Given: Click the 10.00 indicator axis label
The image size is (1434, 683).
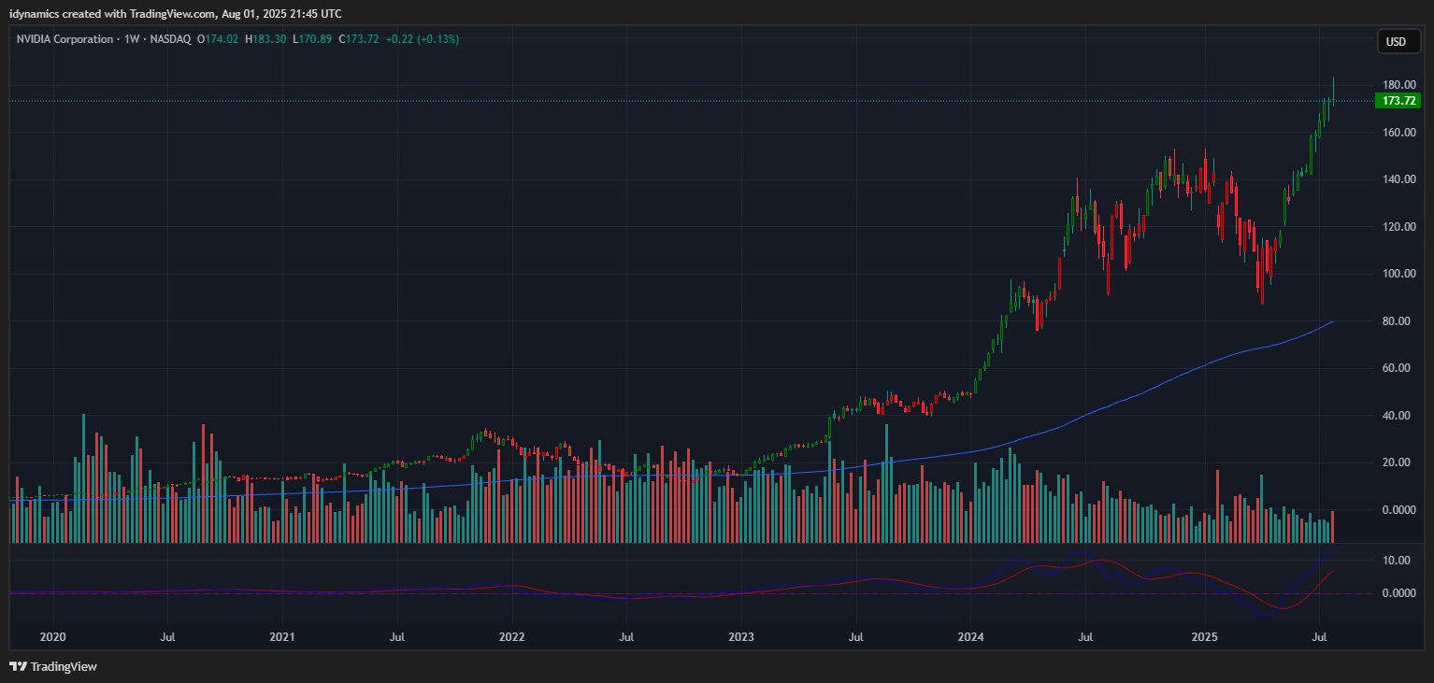Looking at the screenshot, I should click(1396, 561).
